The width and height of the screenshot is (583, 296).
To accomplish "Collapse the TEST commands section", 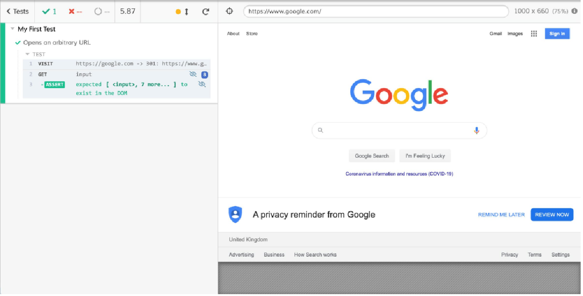I will [27, 54].
